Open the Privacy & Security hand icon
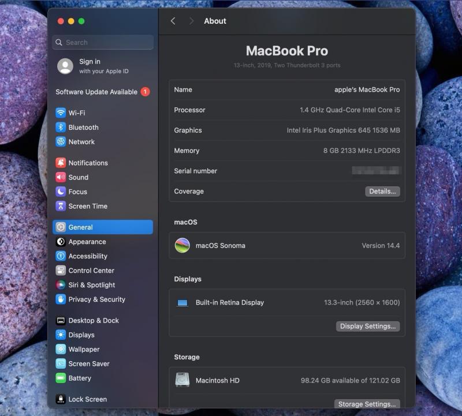462x416 pixels. pos(61,299)
